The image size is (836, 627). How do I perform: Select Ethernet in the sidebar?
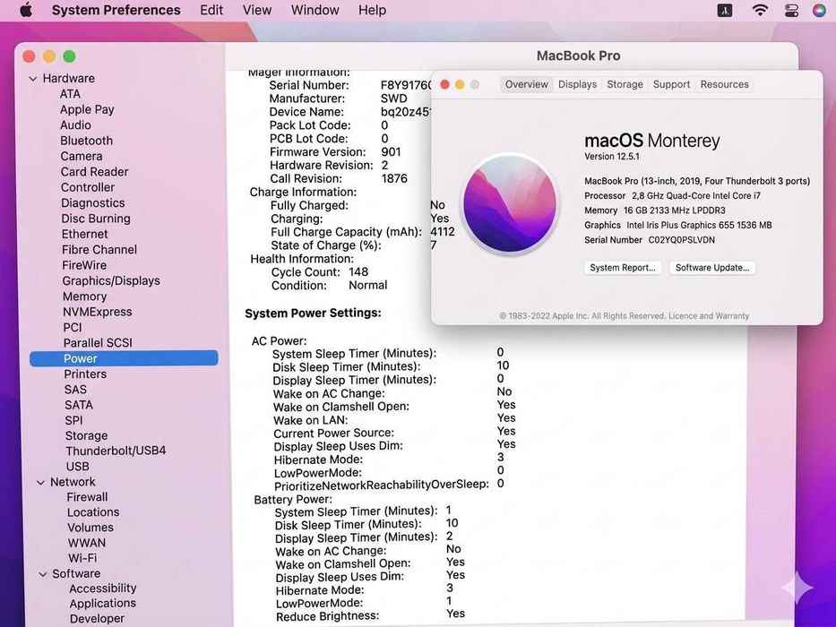click(x=85, y=234)
